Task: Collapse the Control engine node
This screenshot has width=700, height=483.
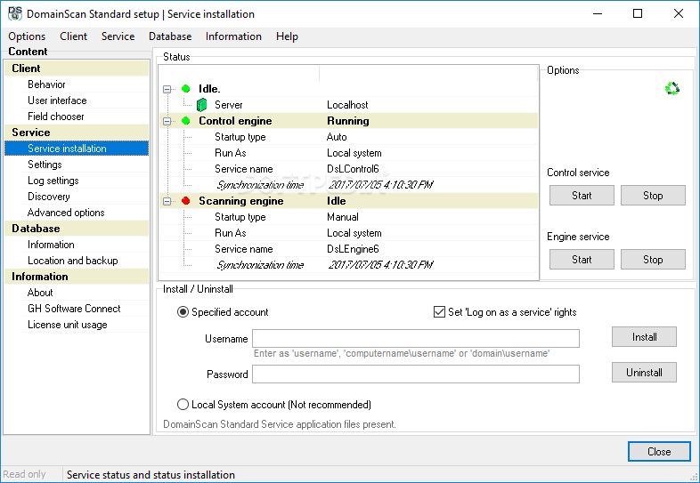Action: tap(167, 121)
